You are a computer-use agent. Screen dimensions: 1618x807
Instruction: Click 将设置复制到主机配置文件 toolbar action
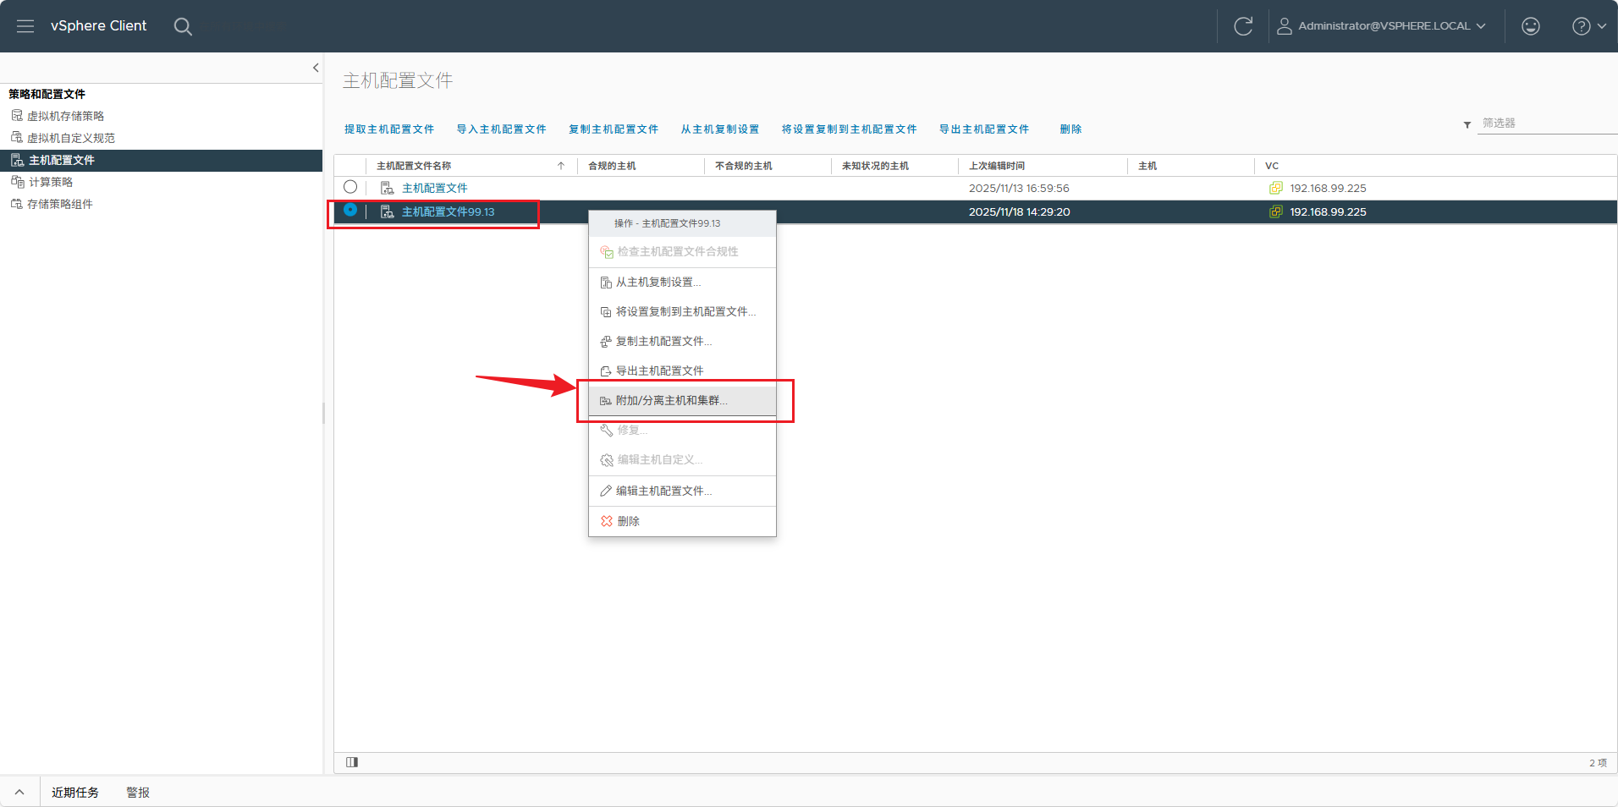click(850, 129)
